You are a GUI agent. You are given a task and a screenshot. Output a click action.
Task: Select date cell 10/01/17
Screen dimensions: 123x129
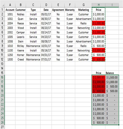pos(46,46)
